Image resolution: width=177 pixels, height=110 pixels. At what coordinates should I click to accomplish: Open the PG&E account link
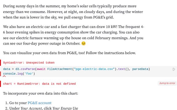[x=40, y=103]
